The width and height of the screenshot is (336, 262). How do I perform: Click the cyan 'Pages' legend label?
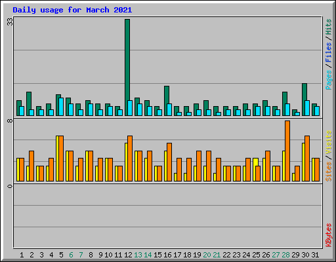pos(328,80)
